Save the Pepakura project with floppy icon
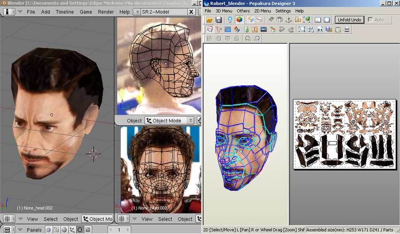 219,20
